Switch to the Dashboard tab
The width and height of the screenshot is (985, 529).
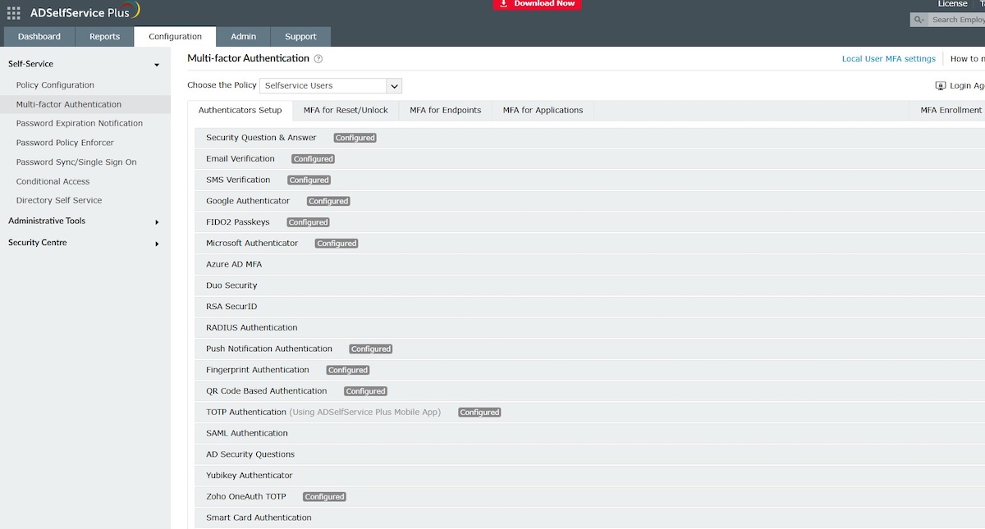pos(39,37)
